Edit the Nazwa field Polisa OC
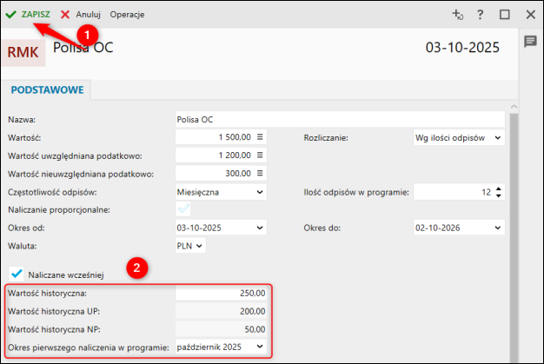The image size is (544, 364). [x=340, y=120]
